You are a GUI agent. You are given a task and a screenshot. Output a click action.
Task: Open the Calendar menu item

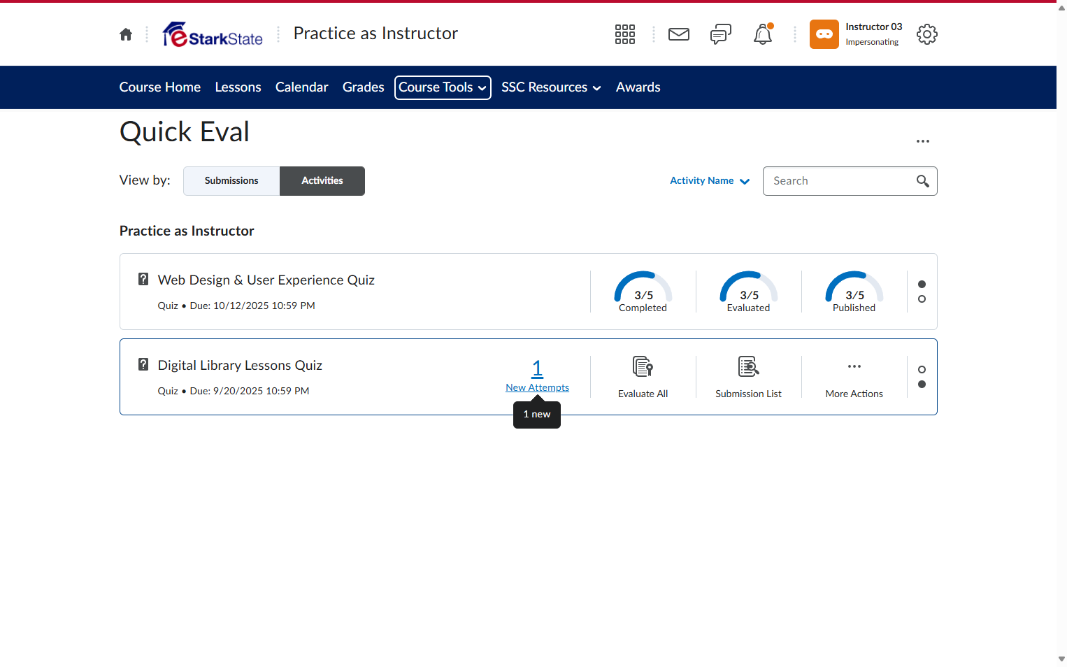coord(302,87)
